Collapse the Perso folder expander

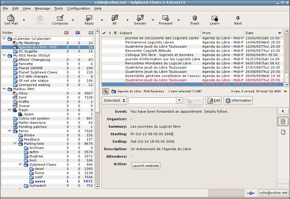pyautogui.click(x=9, y=131)
